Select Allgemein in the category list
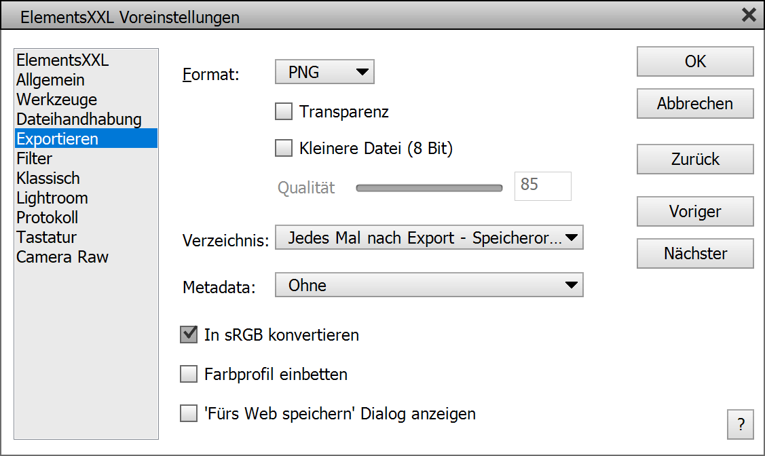This screenshot has height=456, width=765. tap(51, 80)
